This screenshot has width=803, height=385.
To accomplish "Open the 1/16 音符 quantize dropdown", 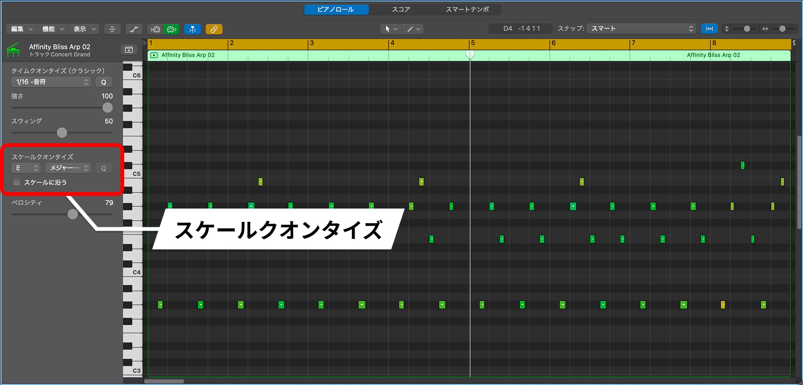I will (x=51, y=82).
